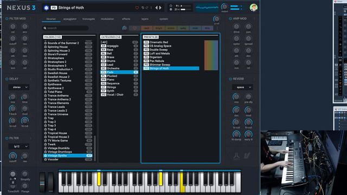
Task: Click the Amp Mod pan knob
Action: (x=248, y=27)
